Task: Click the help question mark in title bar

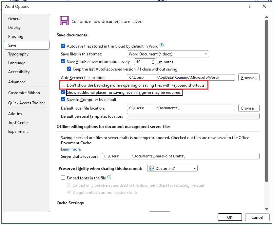Action: point(249,7)
